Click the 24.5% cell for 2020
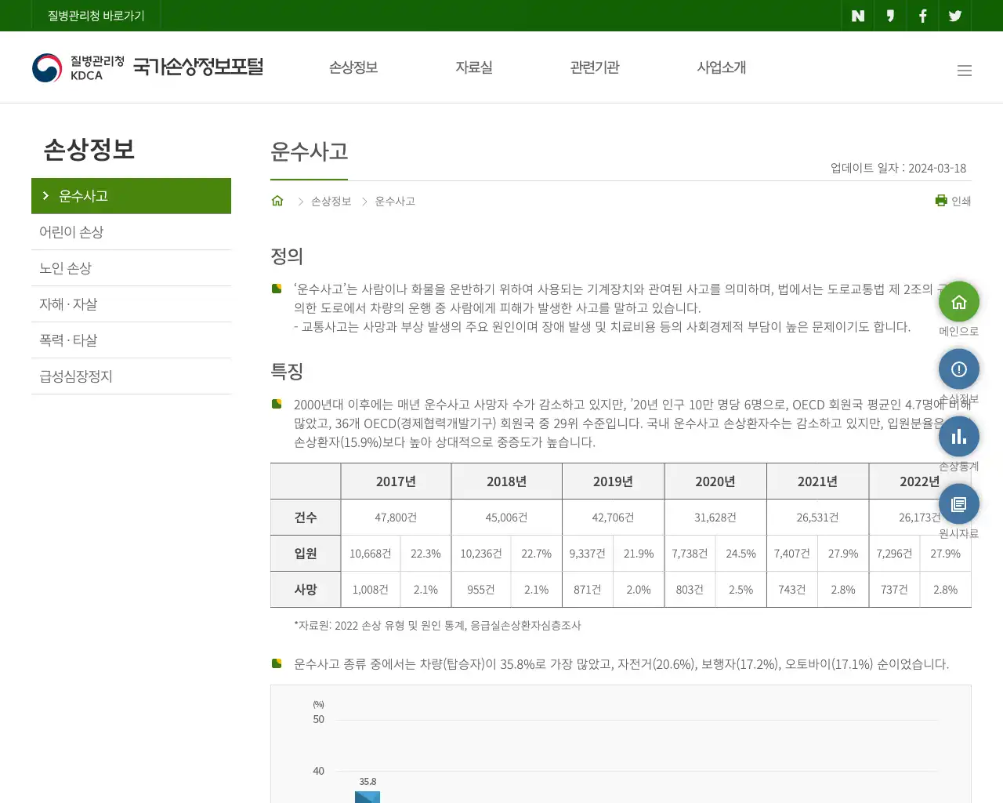The width and height of the screenshot is (1003, 803). pyautogui.click(x=740, y=554)
